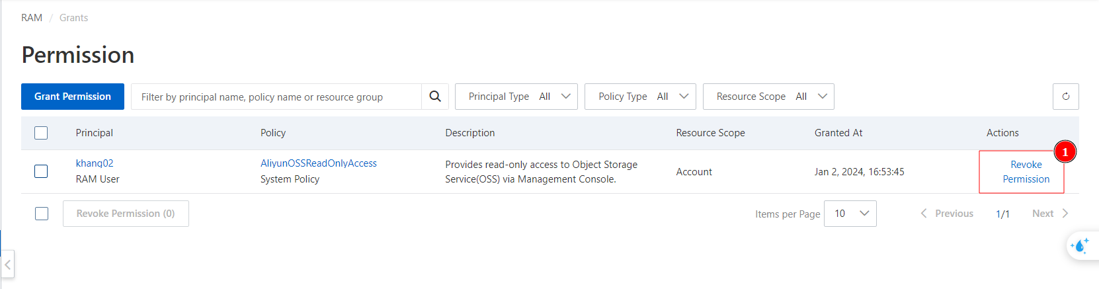Click the Previous page arrow
The width and height of the screenshot is (1099, 289).
924,214
